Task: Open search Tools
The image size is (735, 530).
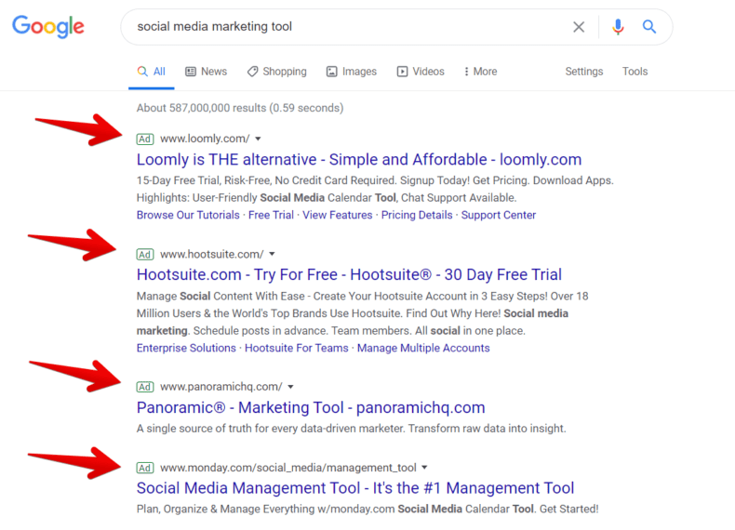Action: click(635, 72)
